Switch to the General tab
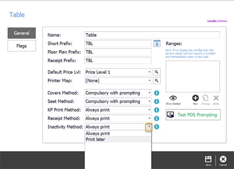This screenshot has height=169, width=234. pyautogui.click(x=22, y=33)
